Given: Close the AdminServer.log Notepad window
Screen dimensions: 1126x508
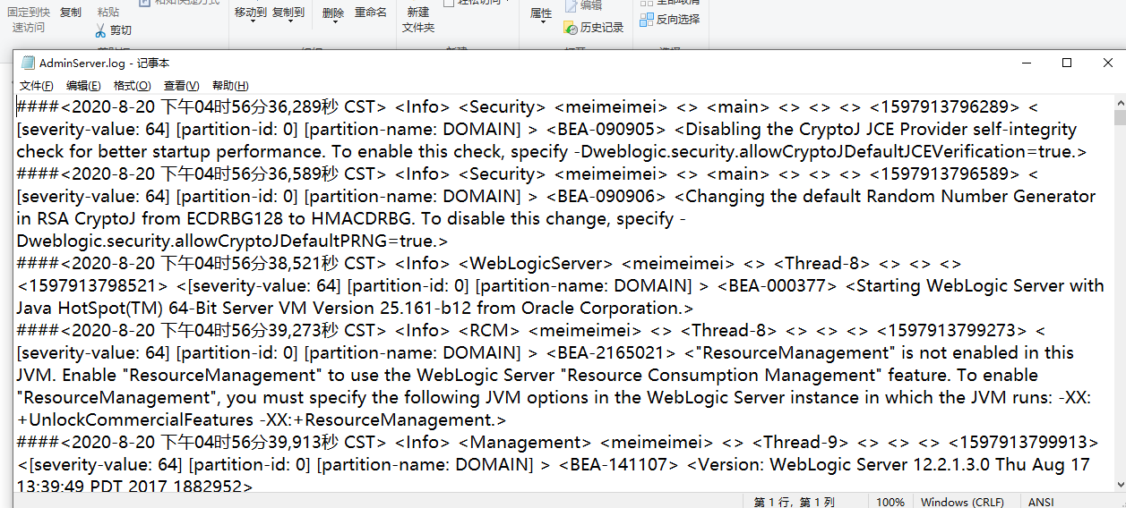Looking at the screenshot, I should (x=1107, y=63).
